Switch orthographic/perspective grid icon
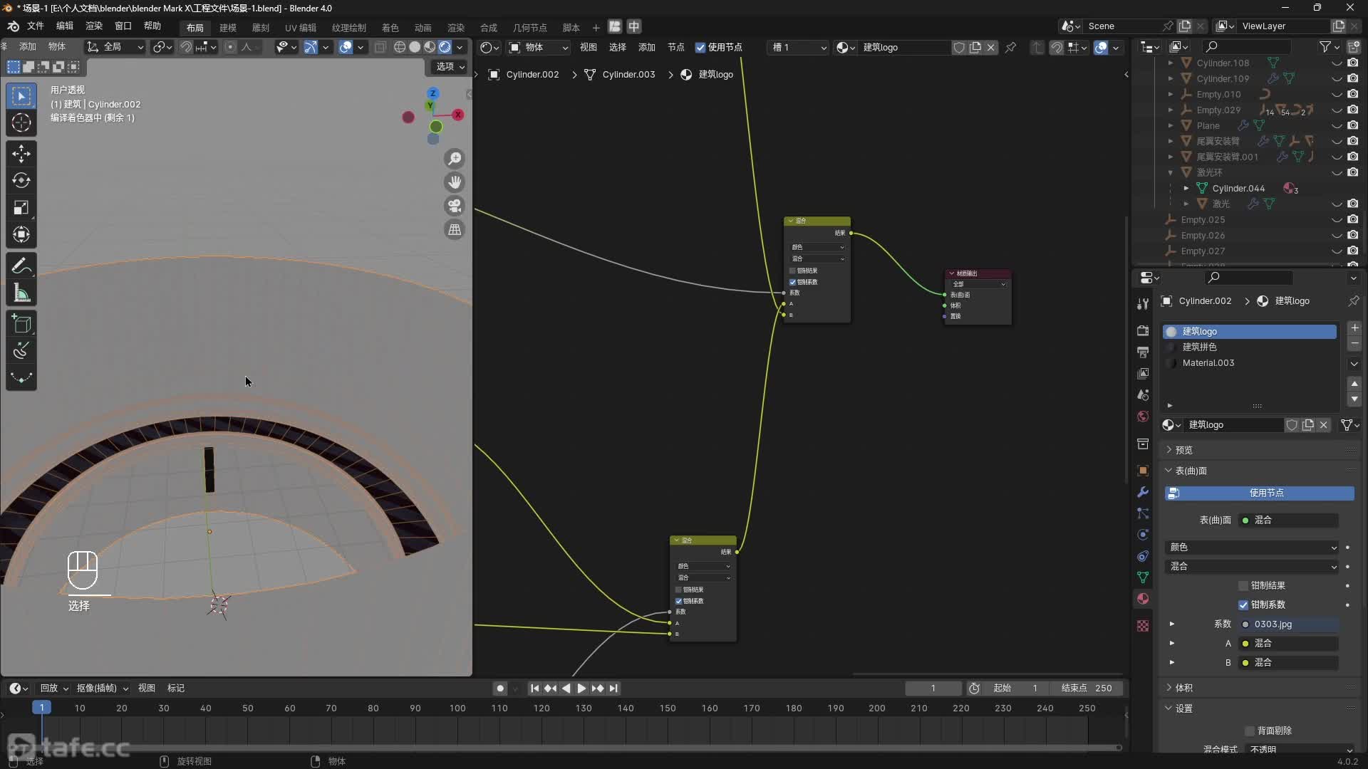Screen dimensions: 1368x769 click(x=455, y=229)
